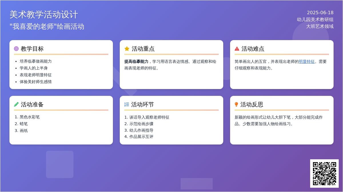
Task: Click step 幼儿作画指导
Action: (141, 130)
